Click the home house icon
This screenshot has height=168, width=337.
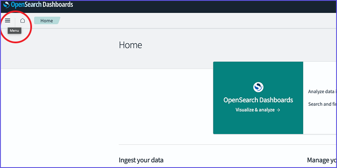23,21
